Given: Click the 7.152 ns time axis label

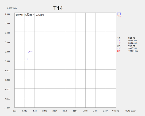Looking at the screenshot, I should (x=115, y=111).
